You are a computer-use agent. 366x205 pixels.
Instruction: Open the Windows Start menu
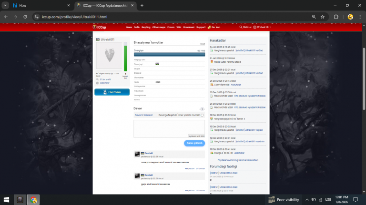(6, 200)
